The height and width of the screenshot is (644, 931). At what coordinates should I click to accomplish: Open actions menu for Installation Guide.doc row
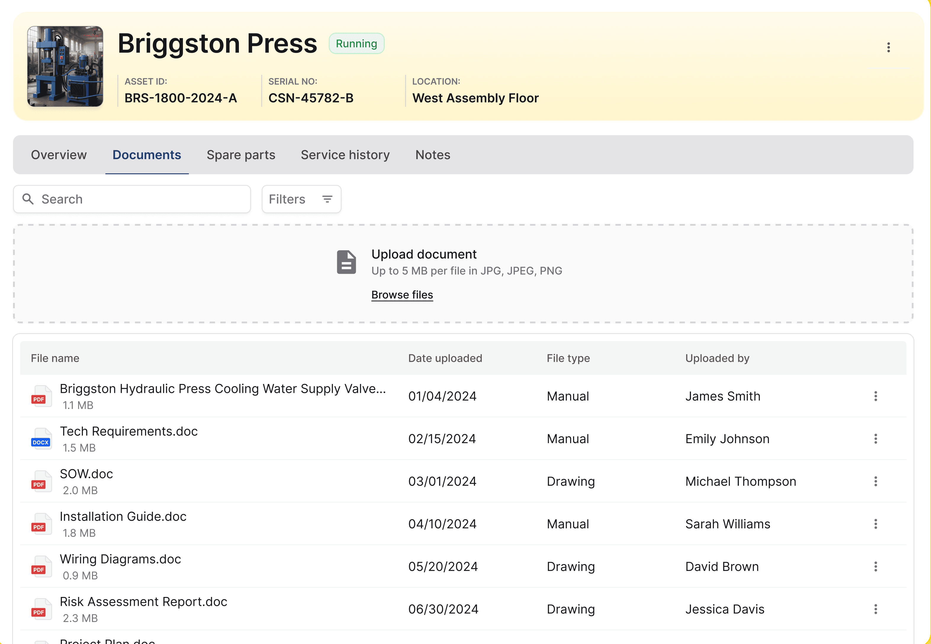pos(875,524)
